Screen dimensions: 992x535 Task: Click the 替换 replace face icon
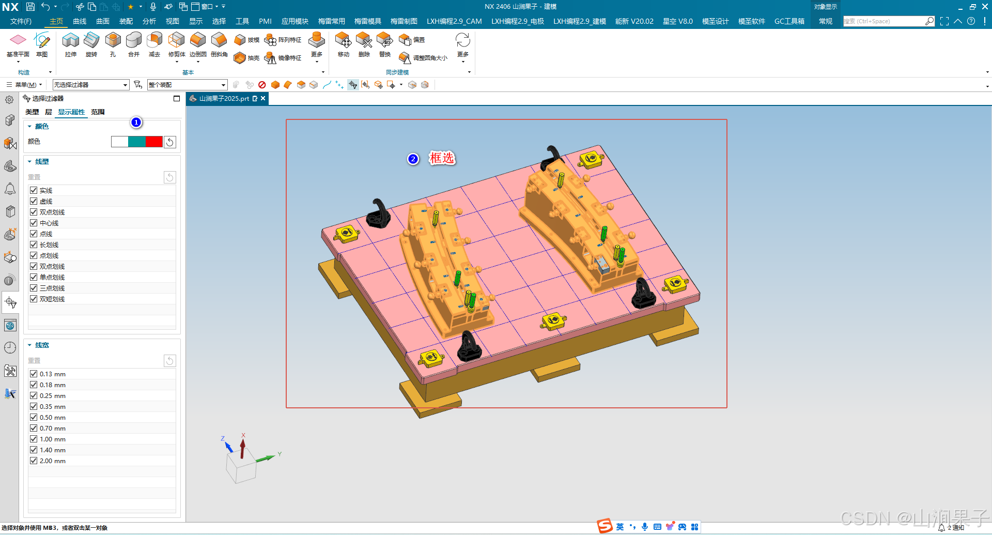(x=385, y=40)
